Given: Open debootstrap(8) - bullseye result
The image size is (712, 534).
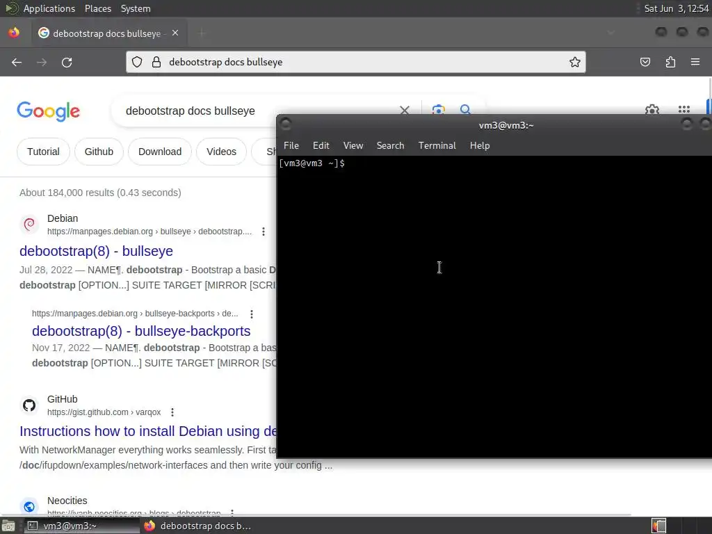Looking at the screenshot, I should coord(96,251).
